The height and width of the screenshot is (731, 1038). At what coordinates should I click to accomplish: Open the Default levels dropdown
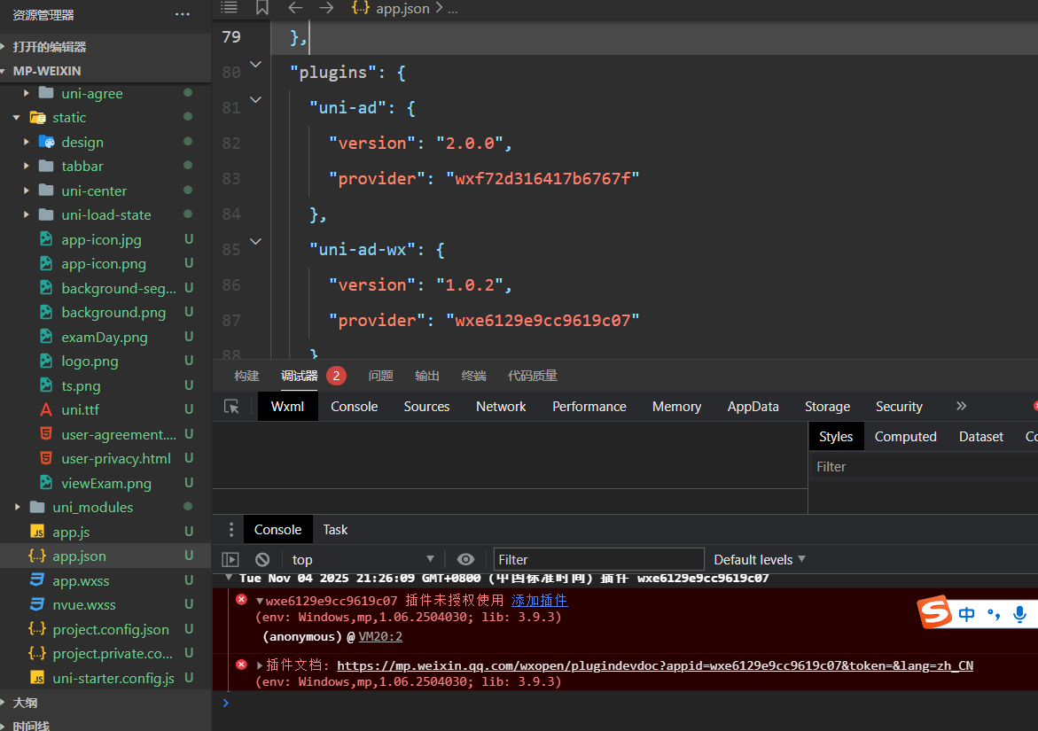click(760, 559)
